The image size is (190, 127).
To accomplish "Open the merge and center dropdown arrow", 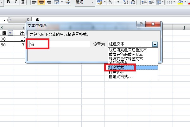I will (62, 2).
